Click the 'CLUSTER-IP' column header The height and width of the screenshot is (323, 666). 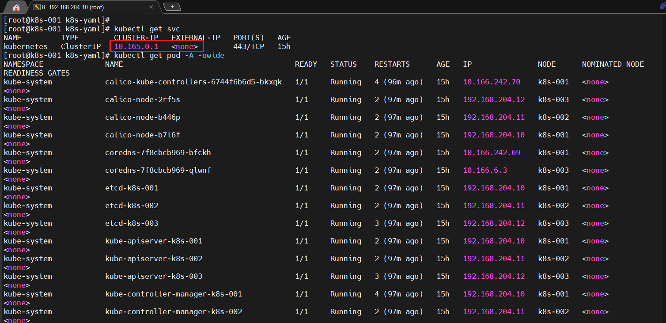click(x=136, y=38)
